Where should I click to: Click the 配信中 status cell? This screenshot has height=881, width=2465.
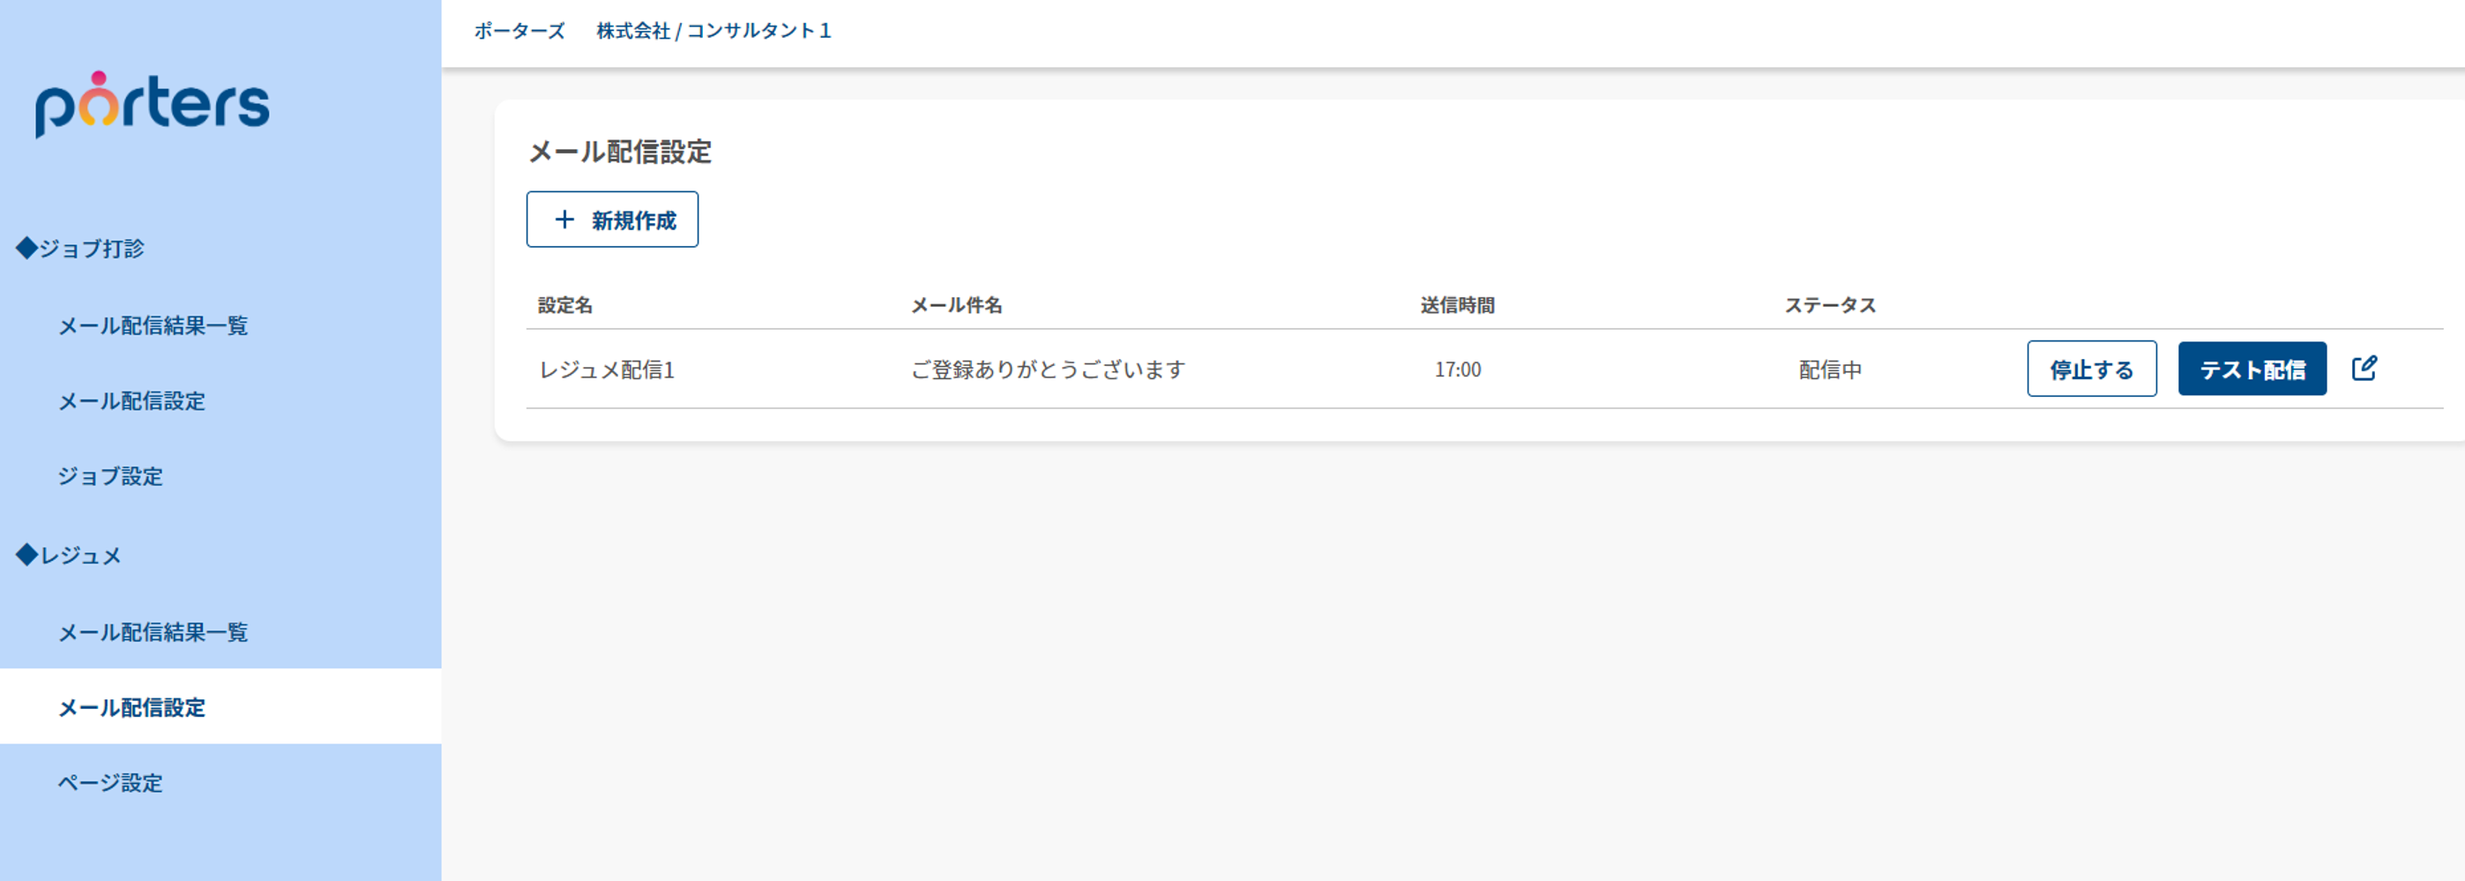click(x=1830, y=370)
